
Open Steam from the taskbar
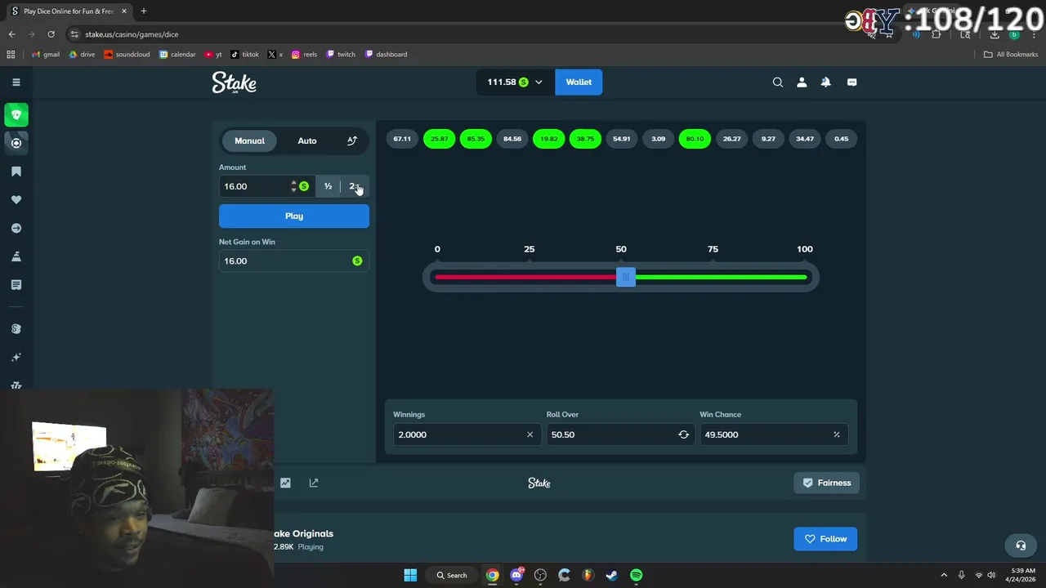[x=612, y=575]
